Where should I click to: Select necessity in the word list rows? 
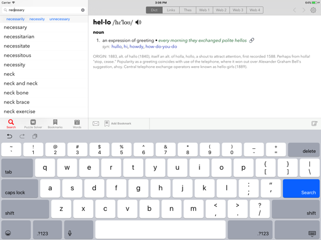click(44, 65)
